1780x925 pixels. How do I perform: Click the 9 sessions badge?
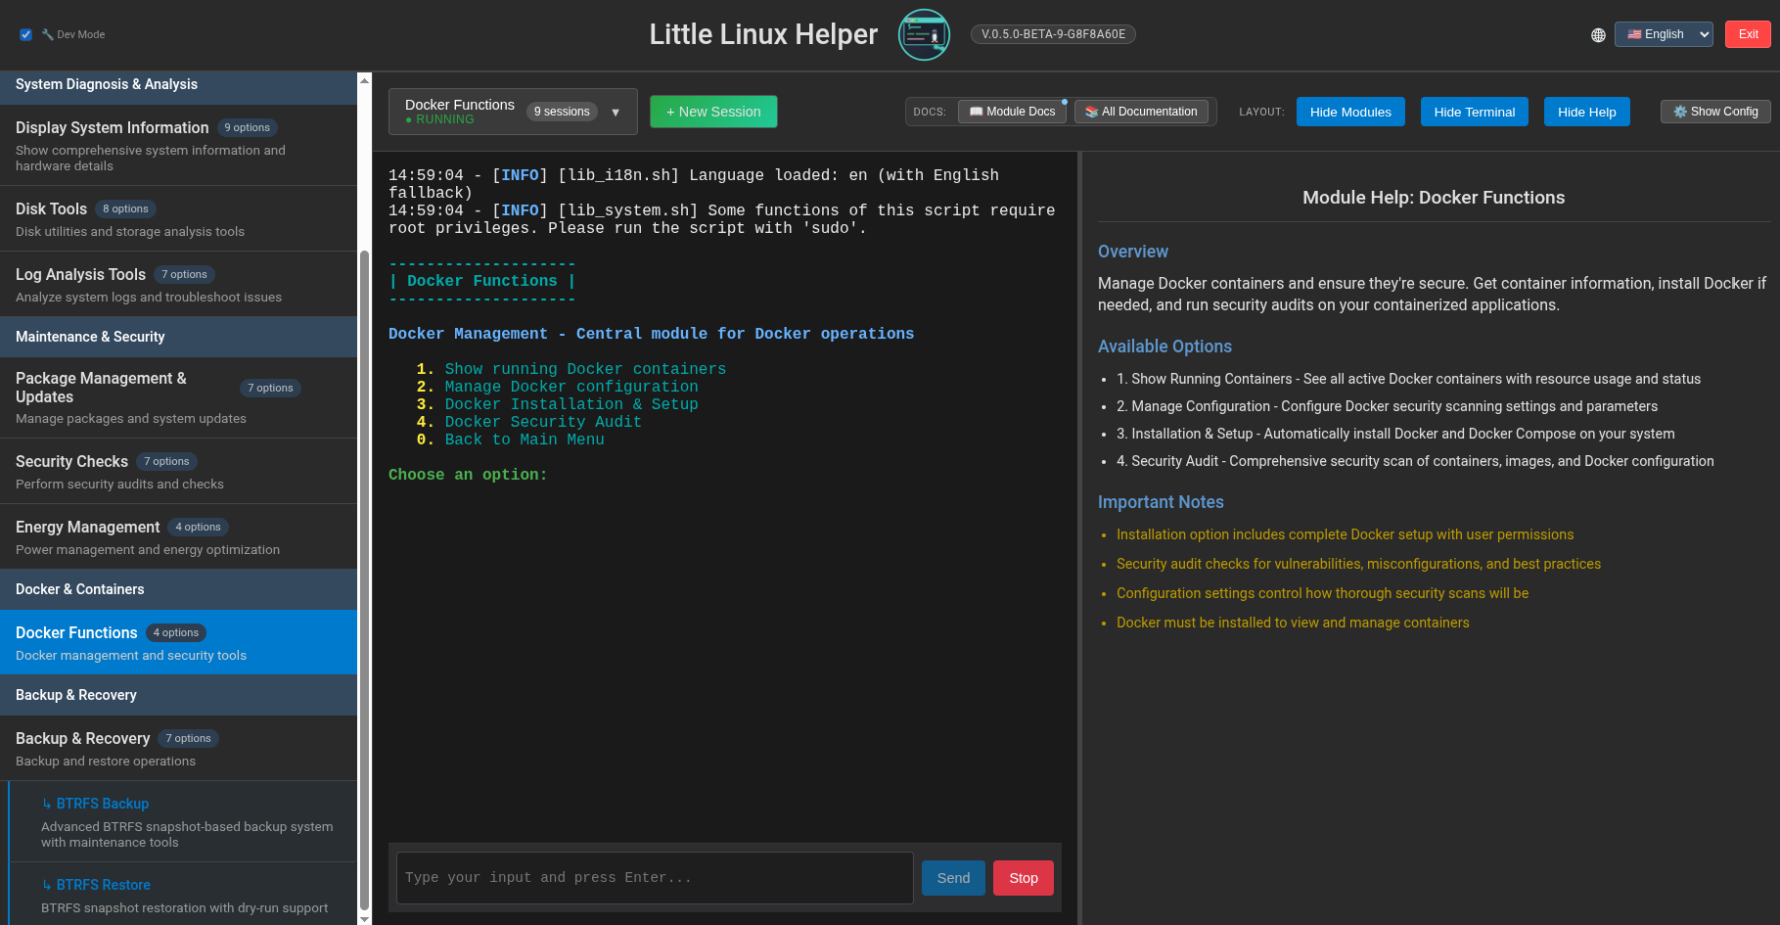(x=562, y=112)
